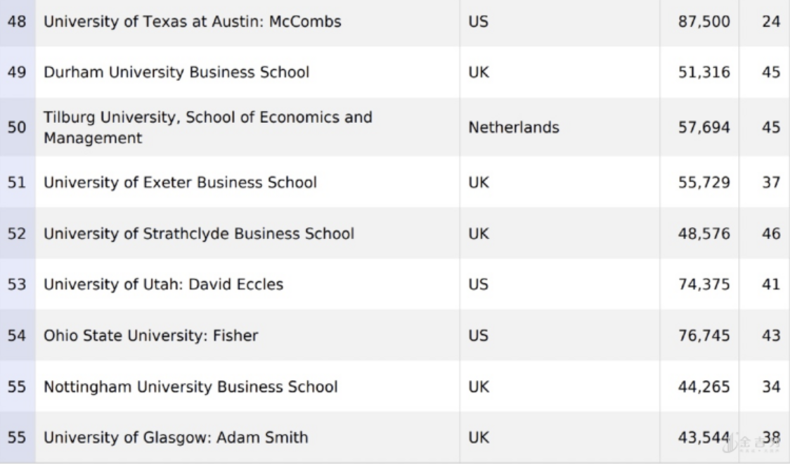Click Tilburg University, School of Economics and Management
Viewport: 790px width, 465px height.
(208, 127)
